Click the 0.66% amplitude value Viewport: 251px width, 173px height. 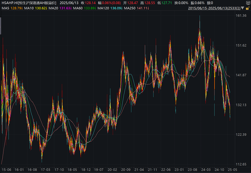tap(200, 3)
